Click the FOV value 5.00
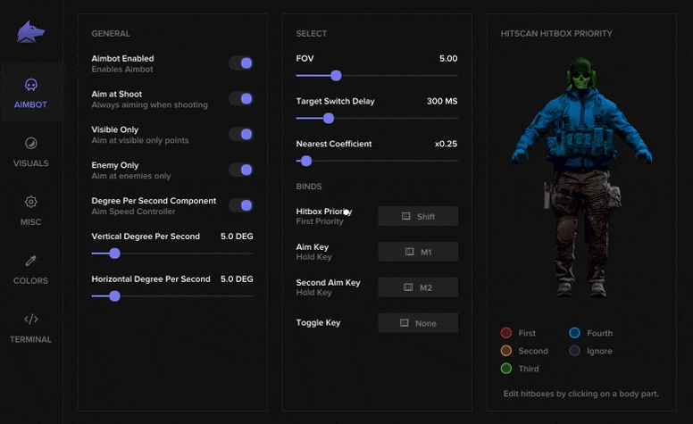693x424 pixels. (448, 58)
